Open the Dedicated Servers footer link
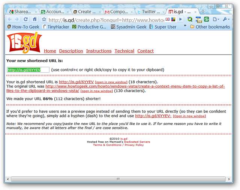 (137, 142)
